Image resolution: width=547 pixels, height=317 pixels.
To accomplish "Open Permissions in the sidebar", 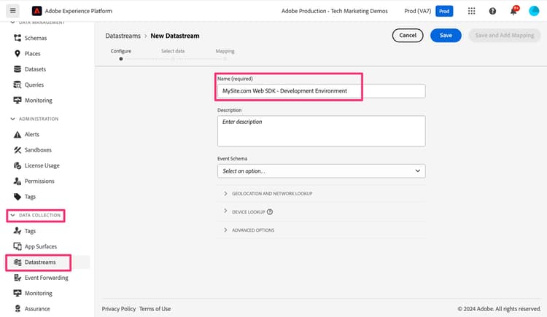I will tap(39, 181).
